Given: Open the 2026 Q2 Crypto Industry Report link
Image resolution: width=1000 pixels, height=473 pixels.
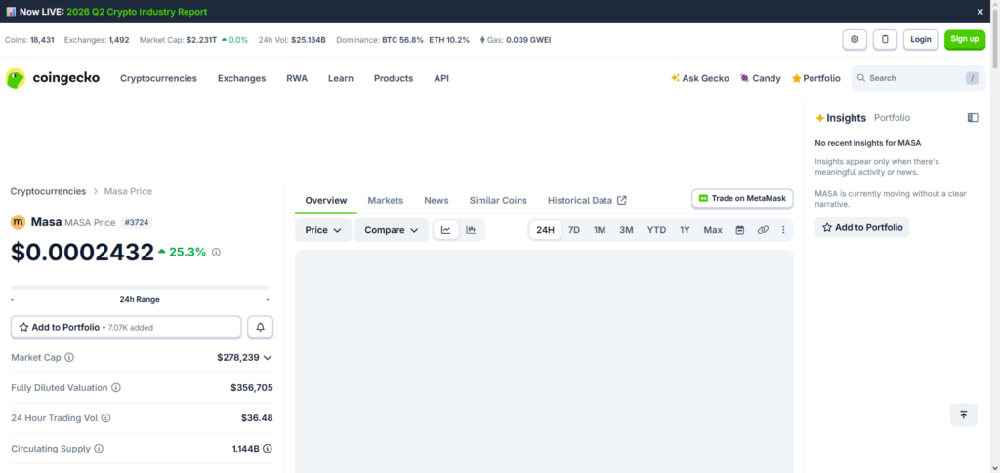Looking at the screenshot, I should [x=137, y=12].
